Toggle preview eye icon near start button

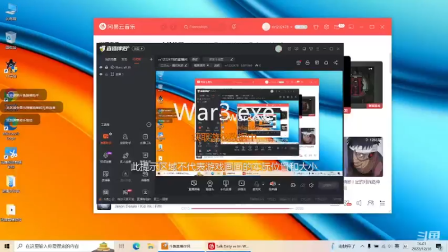tap(302, 185)
